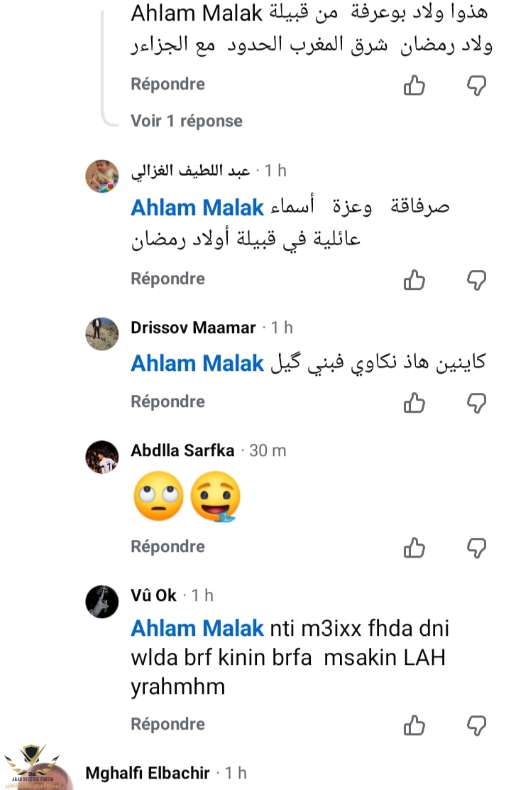The width and height of the screenshot is (506, 790).
Task: Like Abdlla Sarfka's emoji comment
Action: [414, 548]
